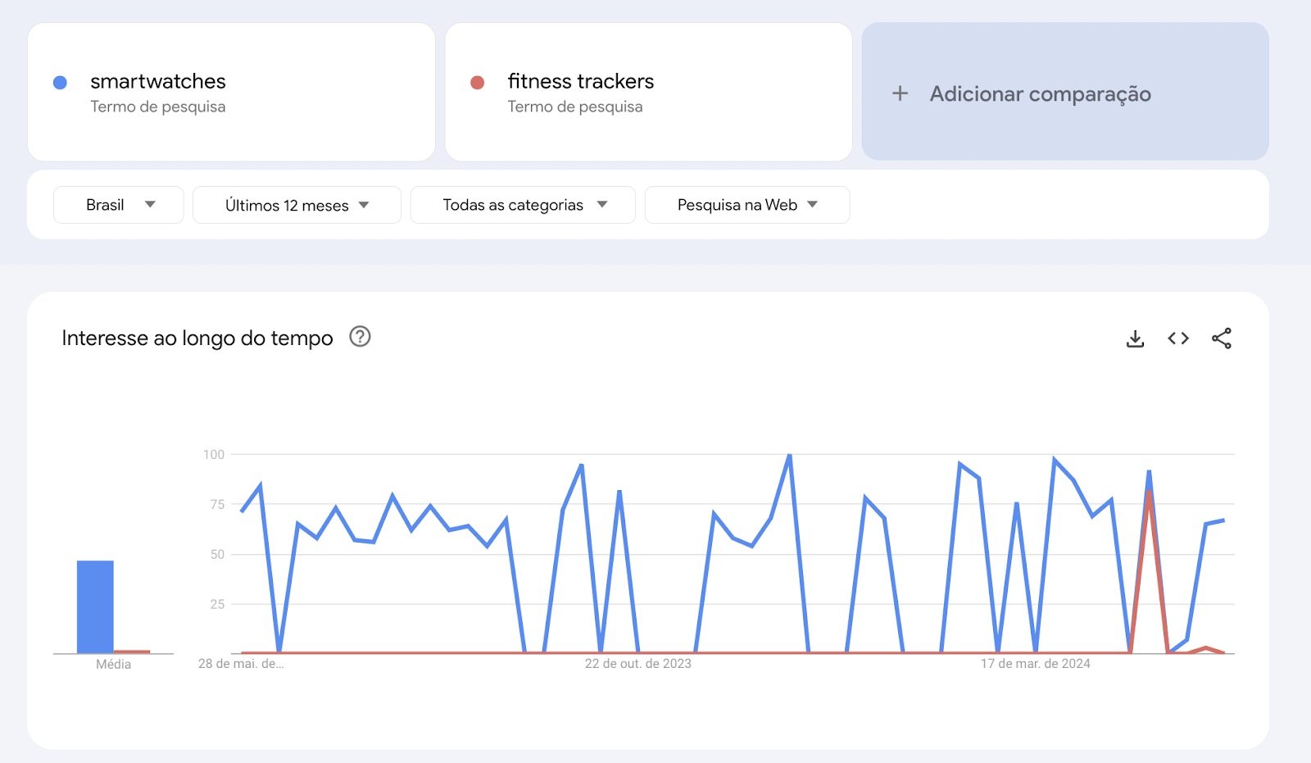Click the 50 value on the y-axis
This screenshot has height=763, width=1311.
pos(217,555)
